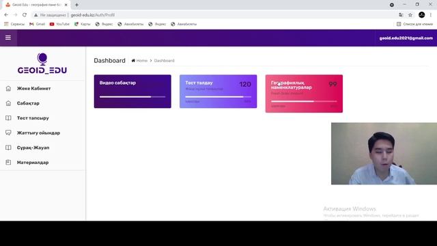The image size is (437, 246).
Task: Click the Geoid_Edu globe logo
Action: pos(42,64)
